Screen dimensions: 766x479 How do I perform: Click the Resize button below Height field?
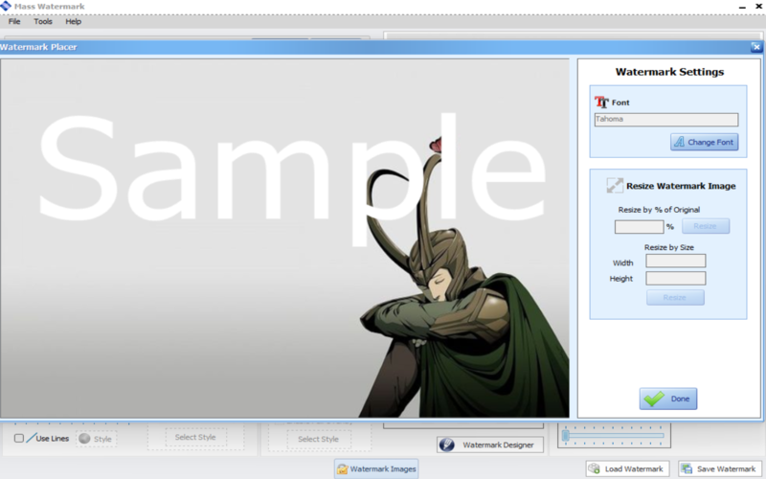[x=675, y=298]
